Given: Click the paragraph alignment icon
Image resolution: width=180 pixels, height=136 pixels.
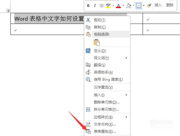Looking at the screenshot, I should 101,5.
